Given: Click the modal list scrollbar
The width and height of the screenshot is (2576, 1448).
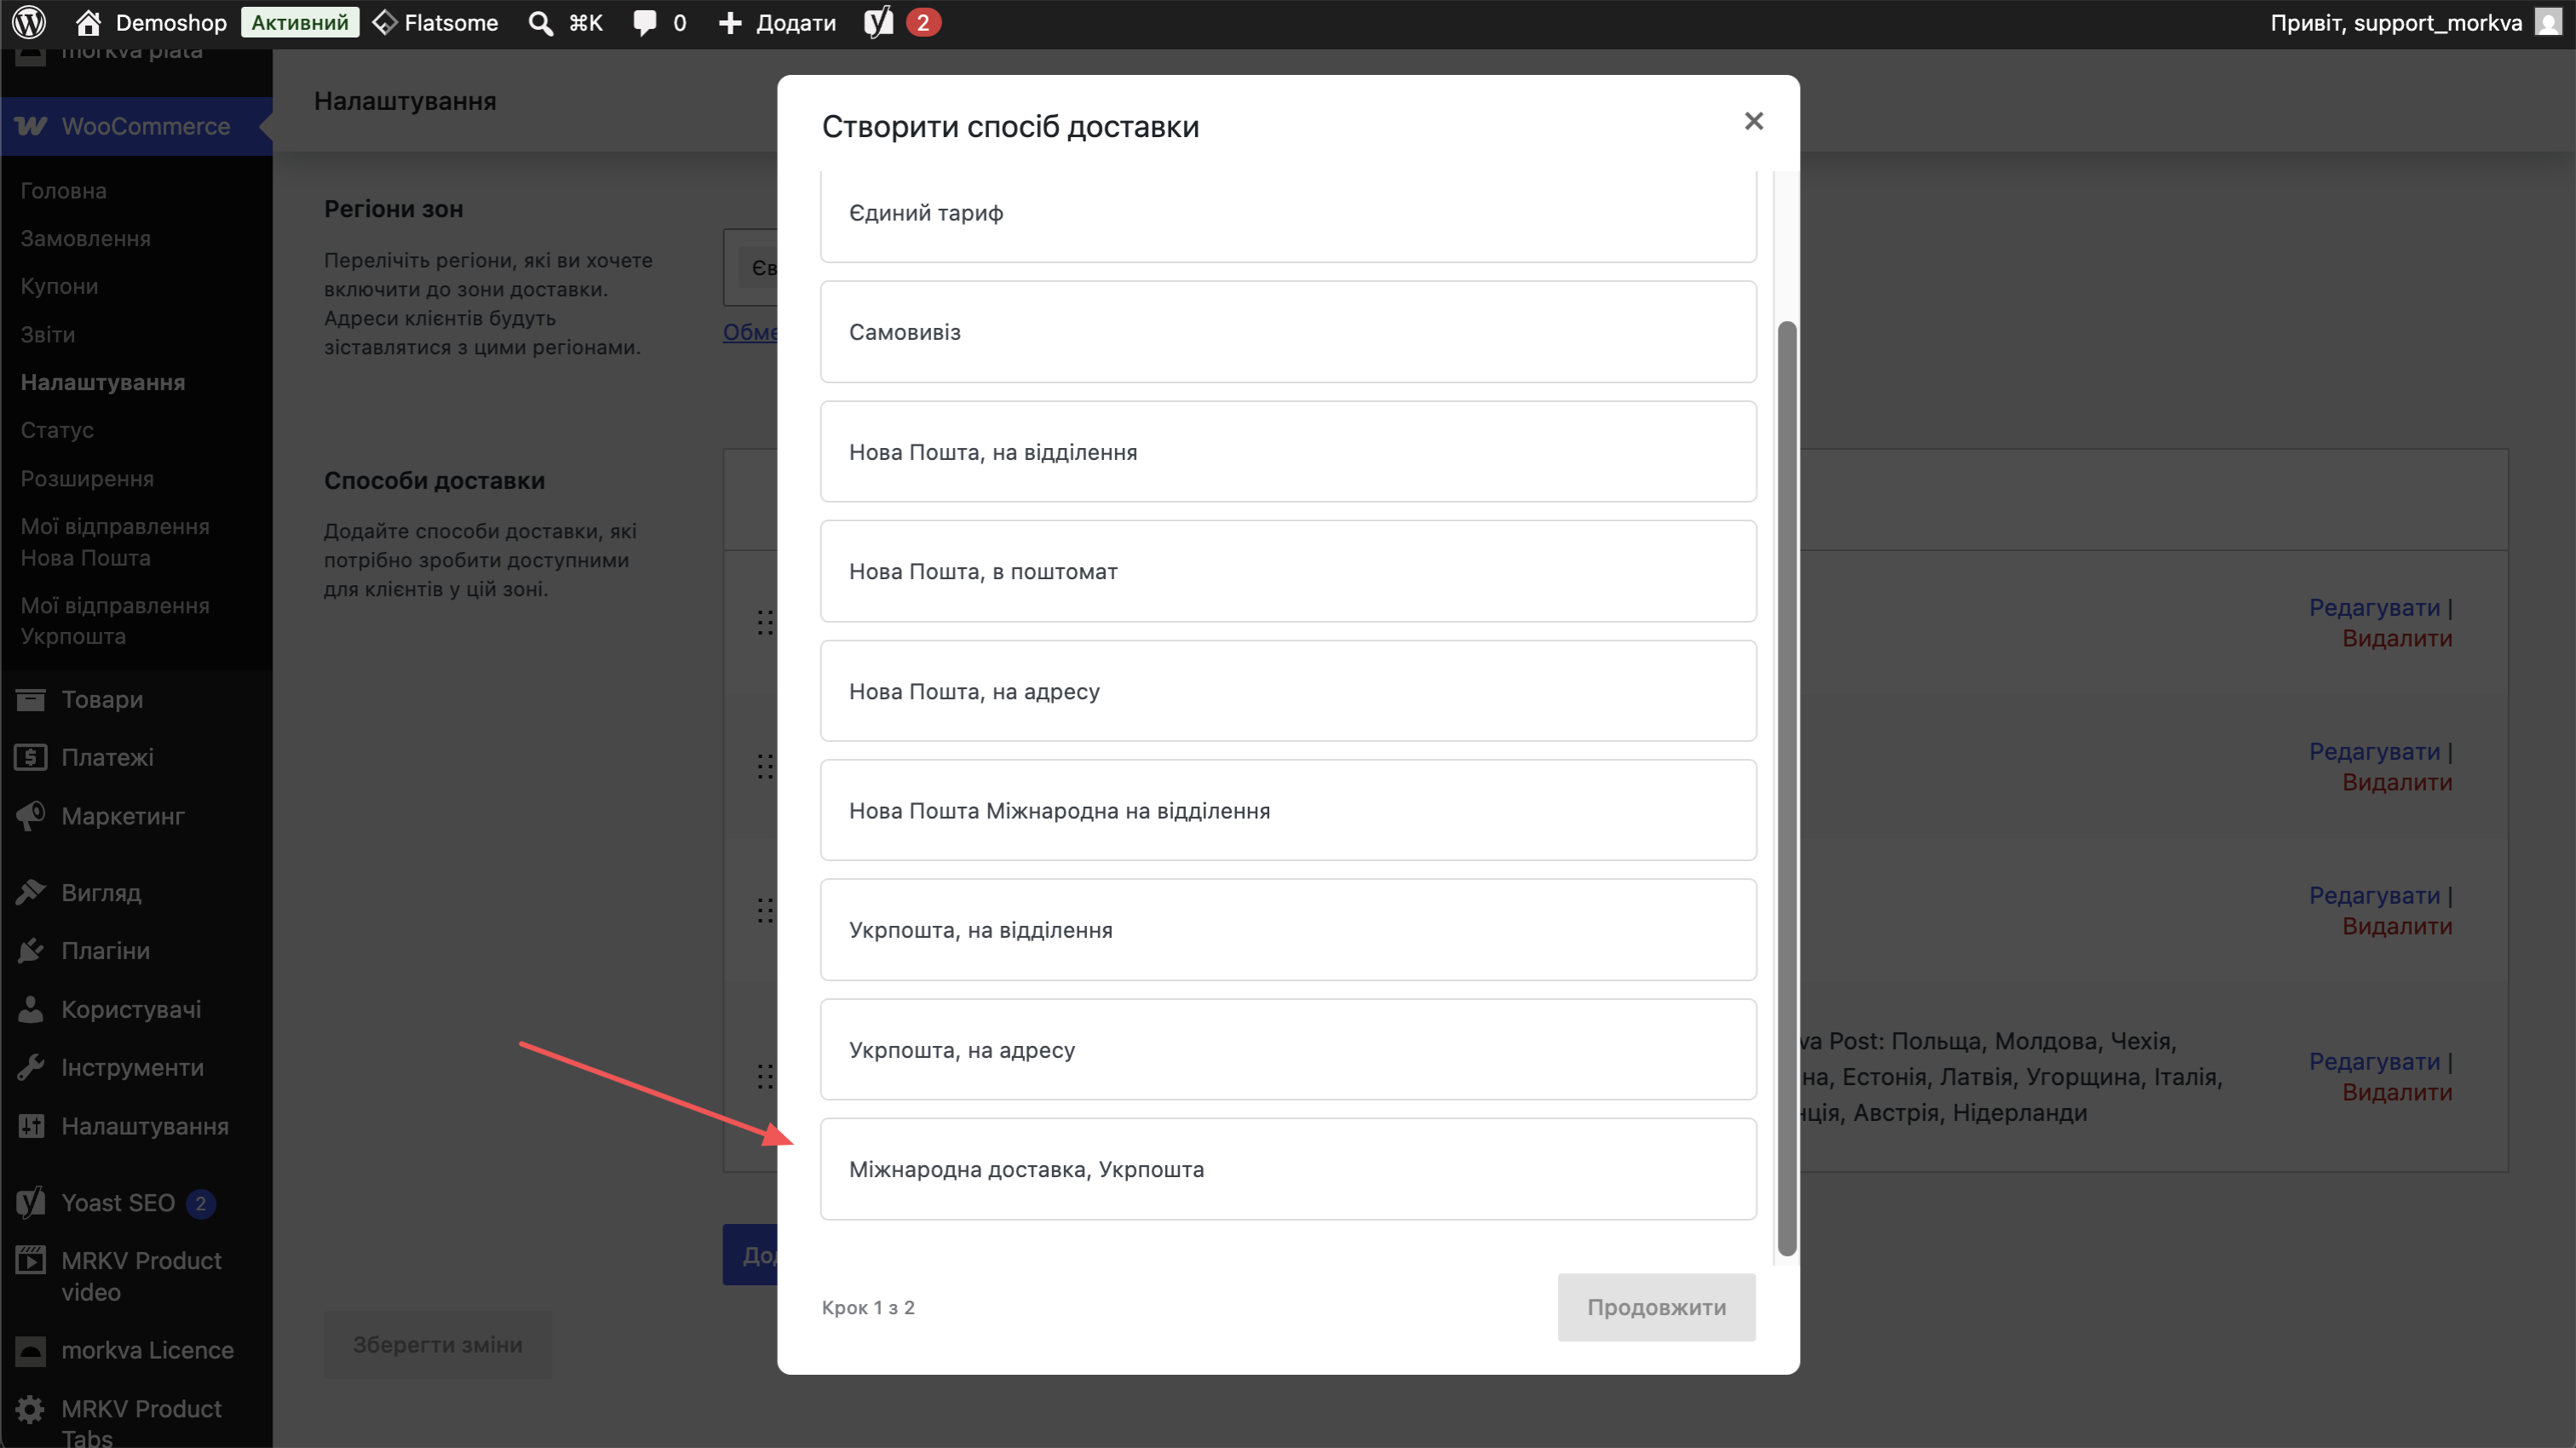Looking at the screenshot, I should 1787,788.
